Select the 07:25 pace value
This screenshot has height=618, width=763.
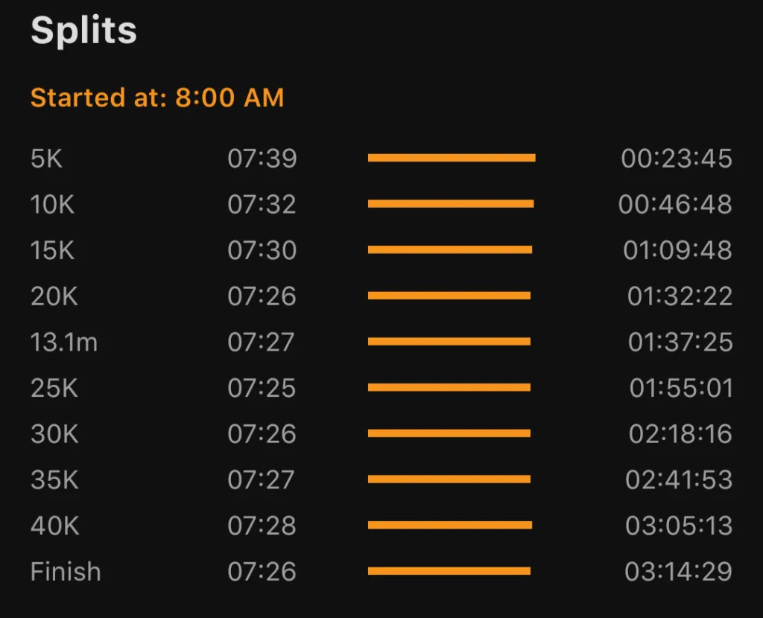(x=262, y=389)
